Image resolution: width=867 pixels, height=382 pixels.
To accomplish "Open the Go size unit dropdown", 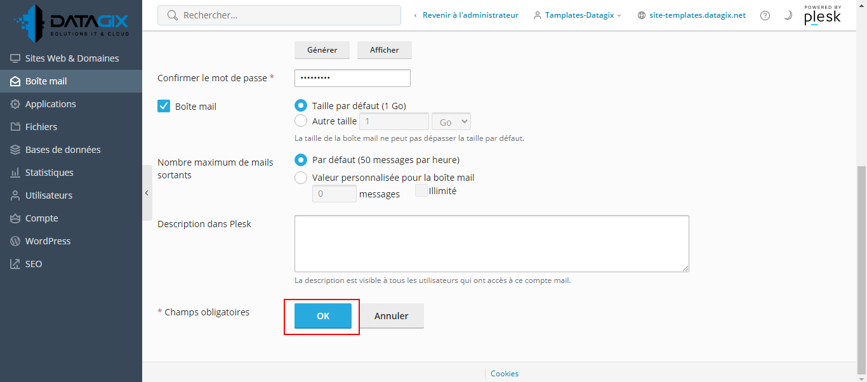I will pos(451,122).
